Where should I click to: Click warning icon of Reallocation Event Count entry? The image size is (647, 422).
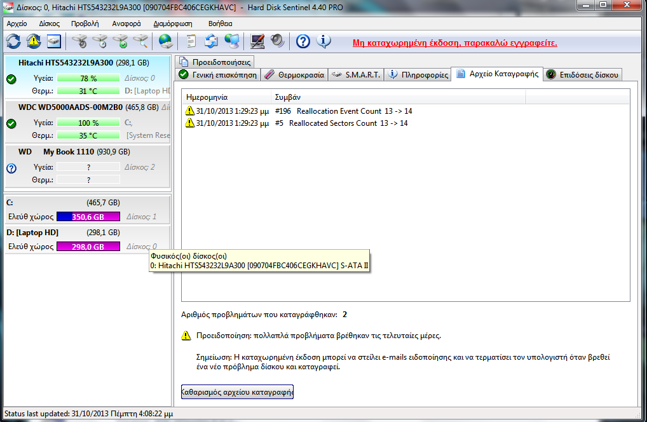(189, 111)
